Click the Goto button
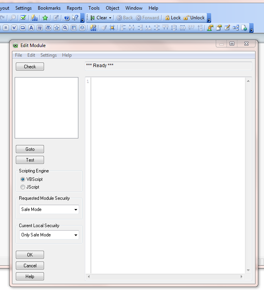Screen dimensions: 264x290 tap(30, 149)
